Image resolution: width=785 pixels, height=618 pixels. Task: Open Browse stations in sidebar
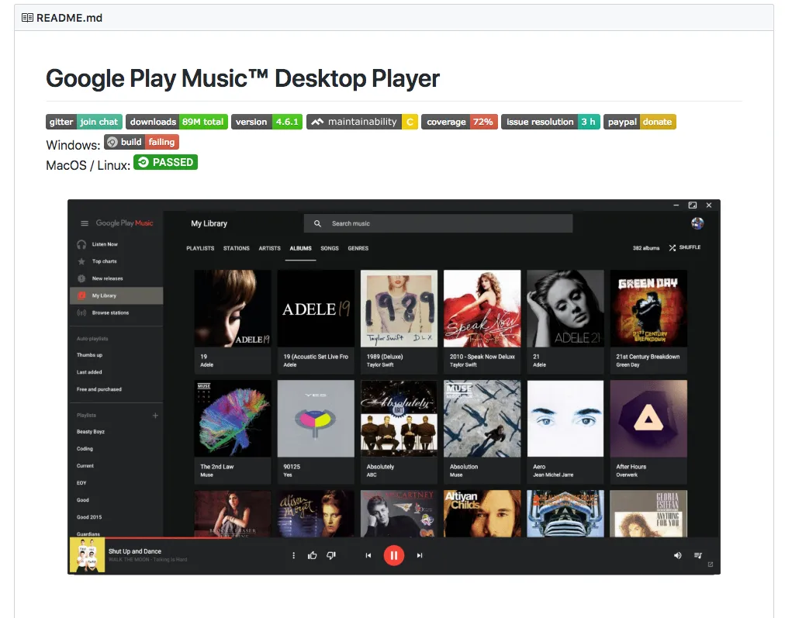tap(116, 312)
